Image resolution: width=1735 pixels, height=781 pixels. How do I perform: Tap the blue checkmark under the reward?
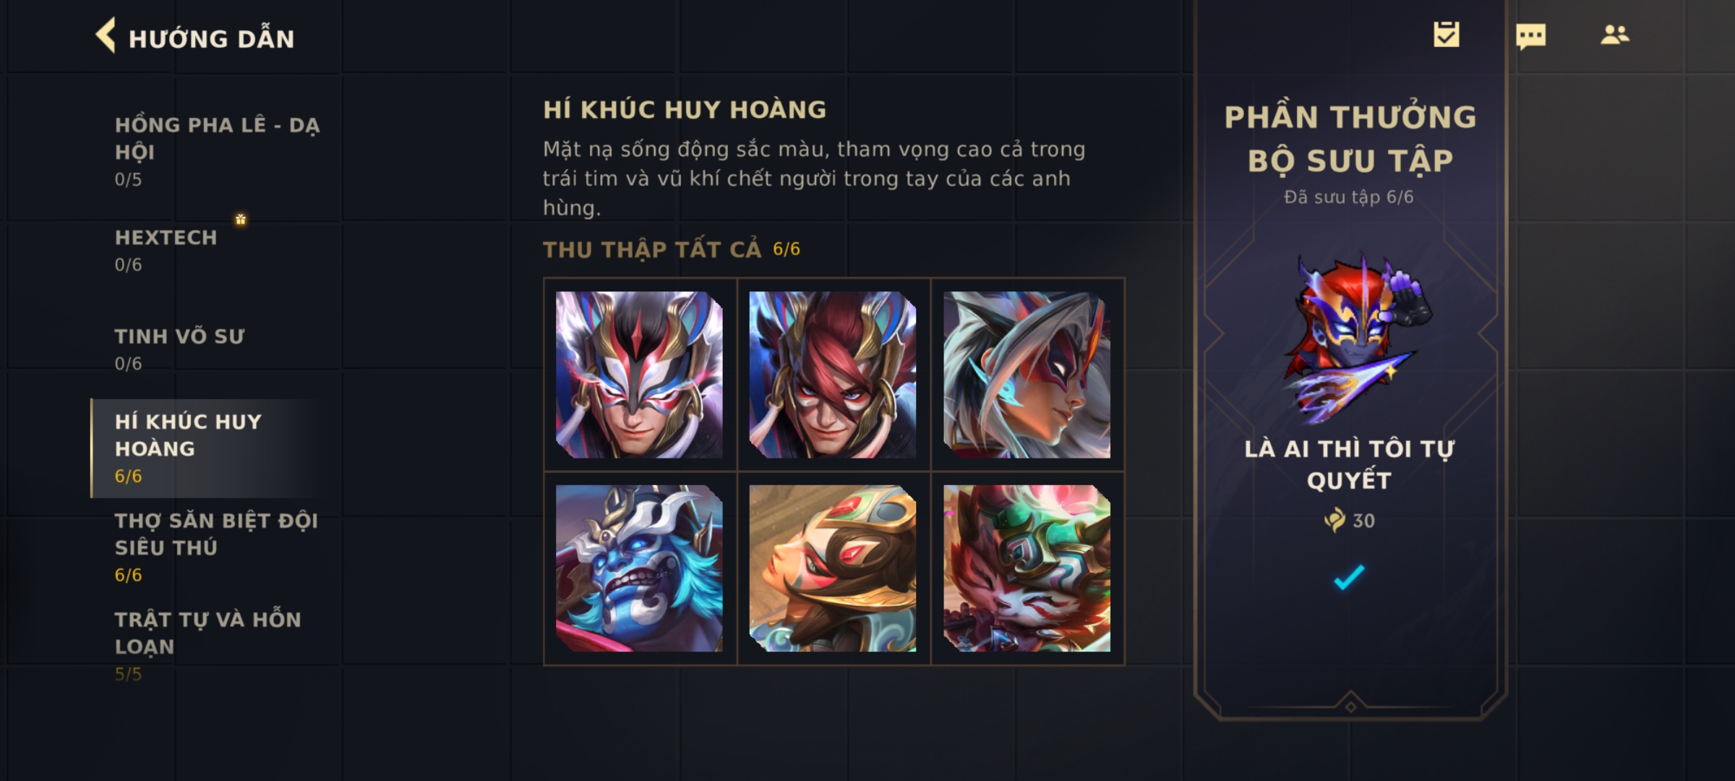(x=1349, y=576)
